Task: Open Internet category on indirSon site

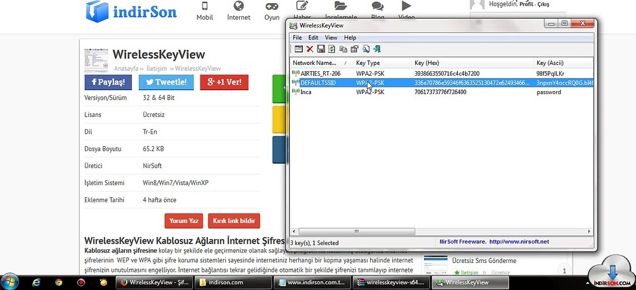Action: (x=239, y=11)
